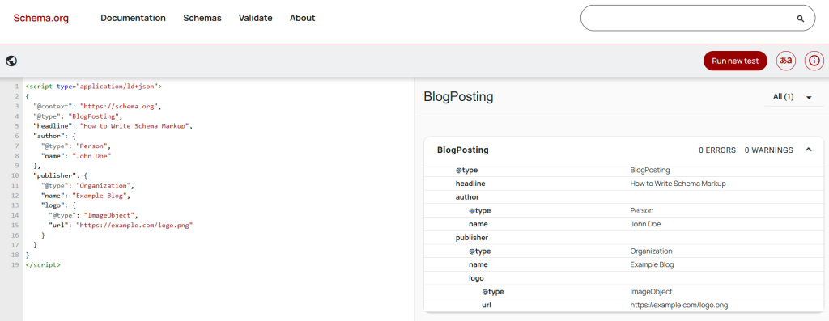Open the Schemas menu
The width and height of the screenshot is (829, 321).
[x=202, y=18]
